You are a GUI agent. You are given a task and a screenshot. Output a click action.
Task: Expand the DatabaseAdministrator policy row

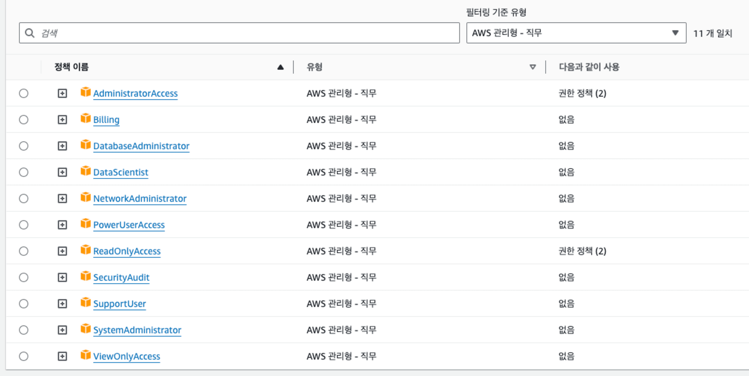tap(62, 146)
